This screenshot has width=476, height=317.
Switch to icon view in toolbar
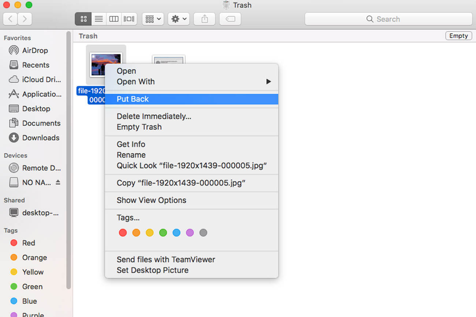point(83,19)
